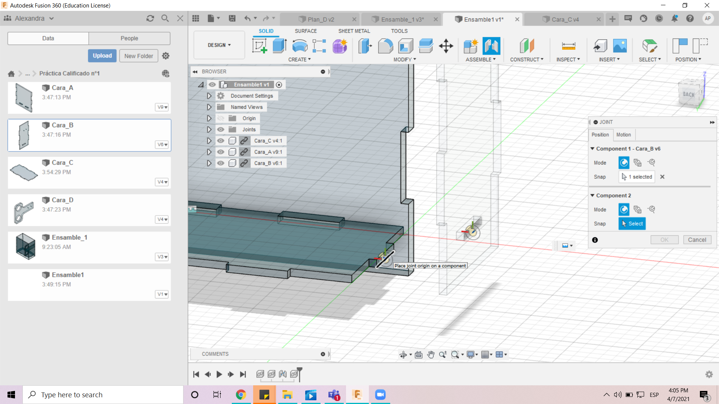Select the Position tab in Joint panel
719x404 pixels.
tap(601, 134)
